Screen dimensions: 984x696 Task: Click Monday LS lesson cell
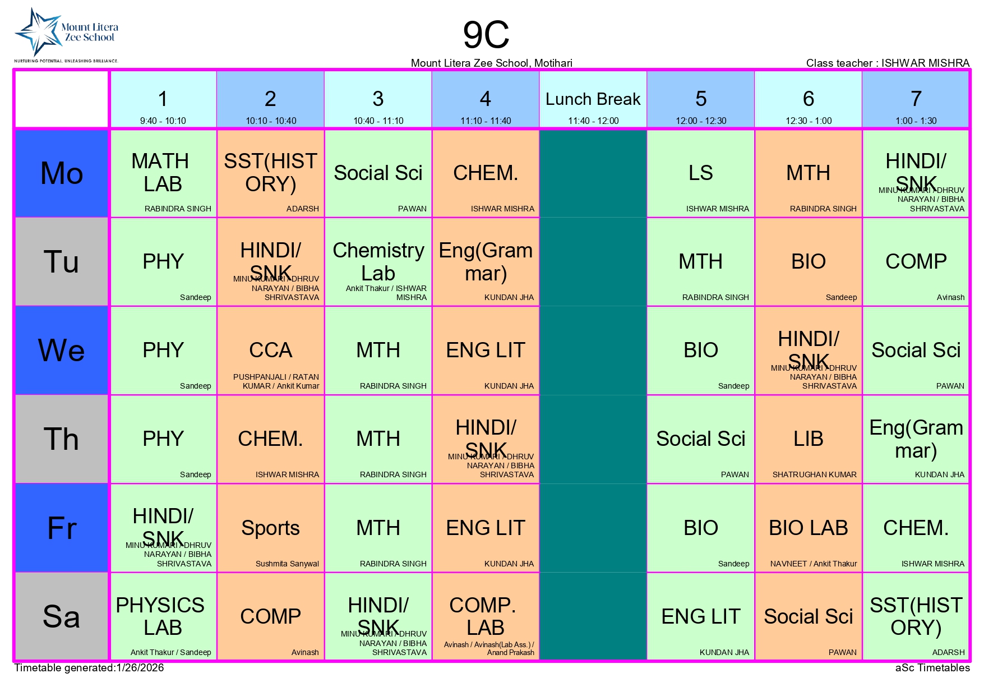pos(700,173)
